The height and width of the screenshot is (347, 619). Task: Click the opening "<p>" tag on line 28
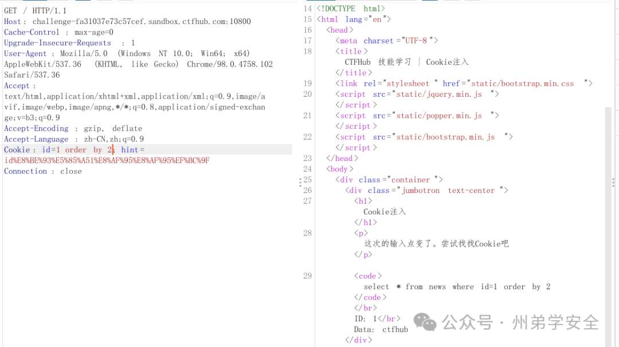[x=361, y=232]
